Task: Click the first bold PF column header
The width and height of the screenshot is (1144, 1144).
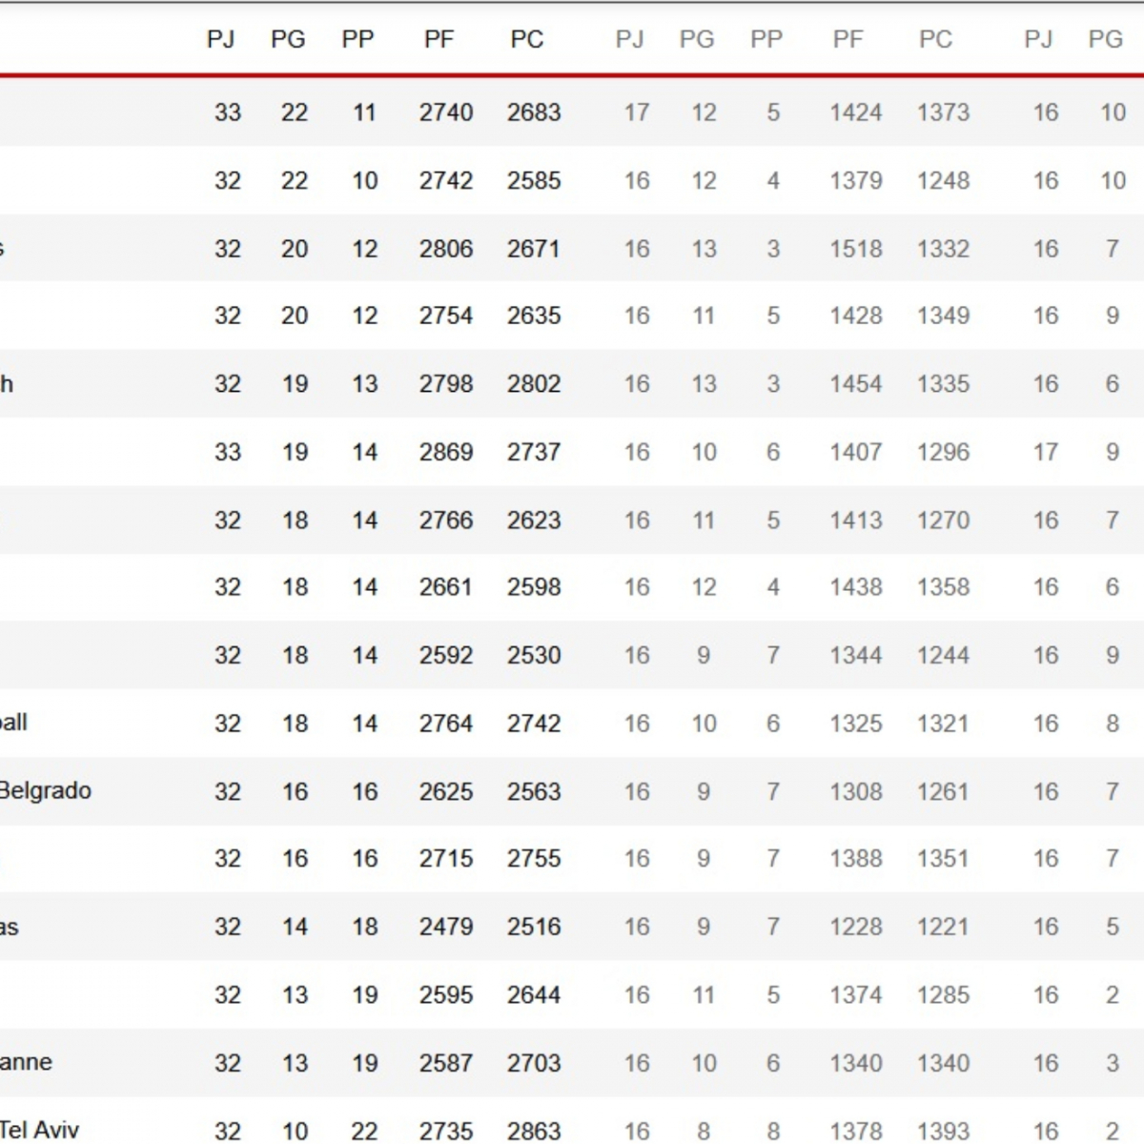Action: pos(439,39)
